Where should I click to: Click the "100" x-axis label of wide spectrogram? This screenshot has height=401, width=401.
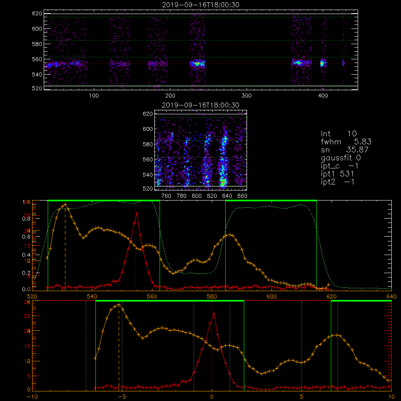click(x=94, y=96)
